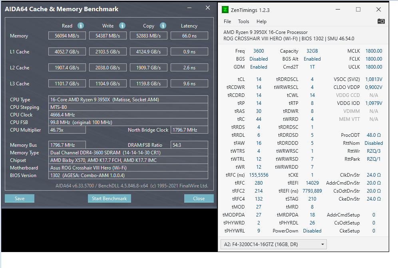Click the Read info icon in AIDA64
The image size is (398, 268).
[81, 26]
